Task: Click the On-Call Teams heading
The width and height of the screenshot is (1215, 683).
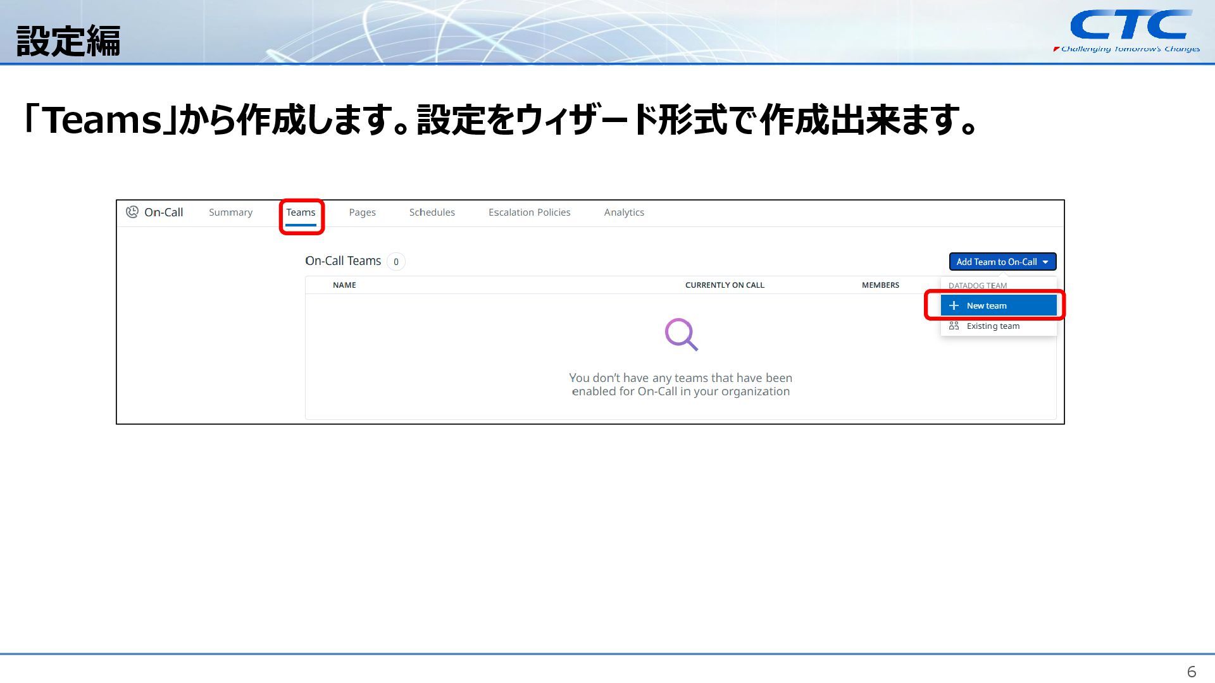Action: coord(343,261)
